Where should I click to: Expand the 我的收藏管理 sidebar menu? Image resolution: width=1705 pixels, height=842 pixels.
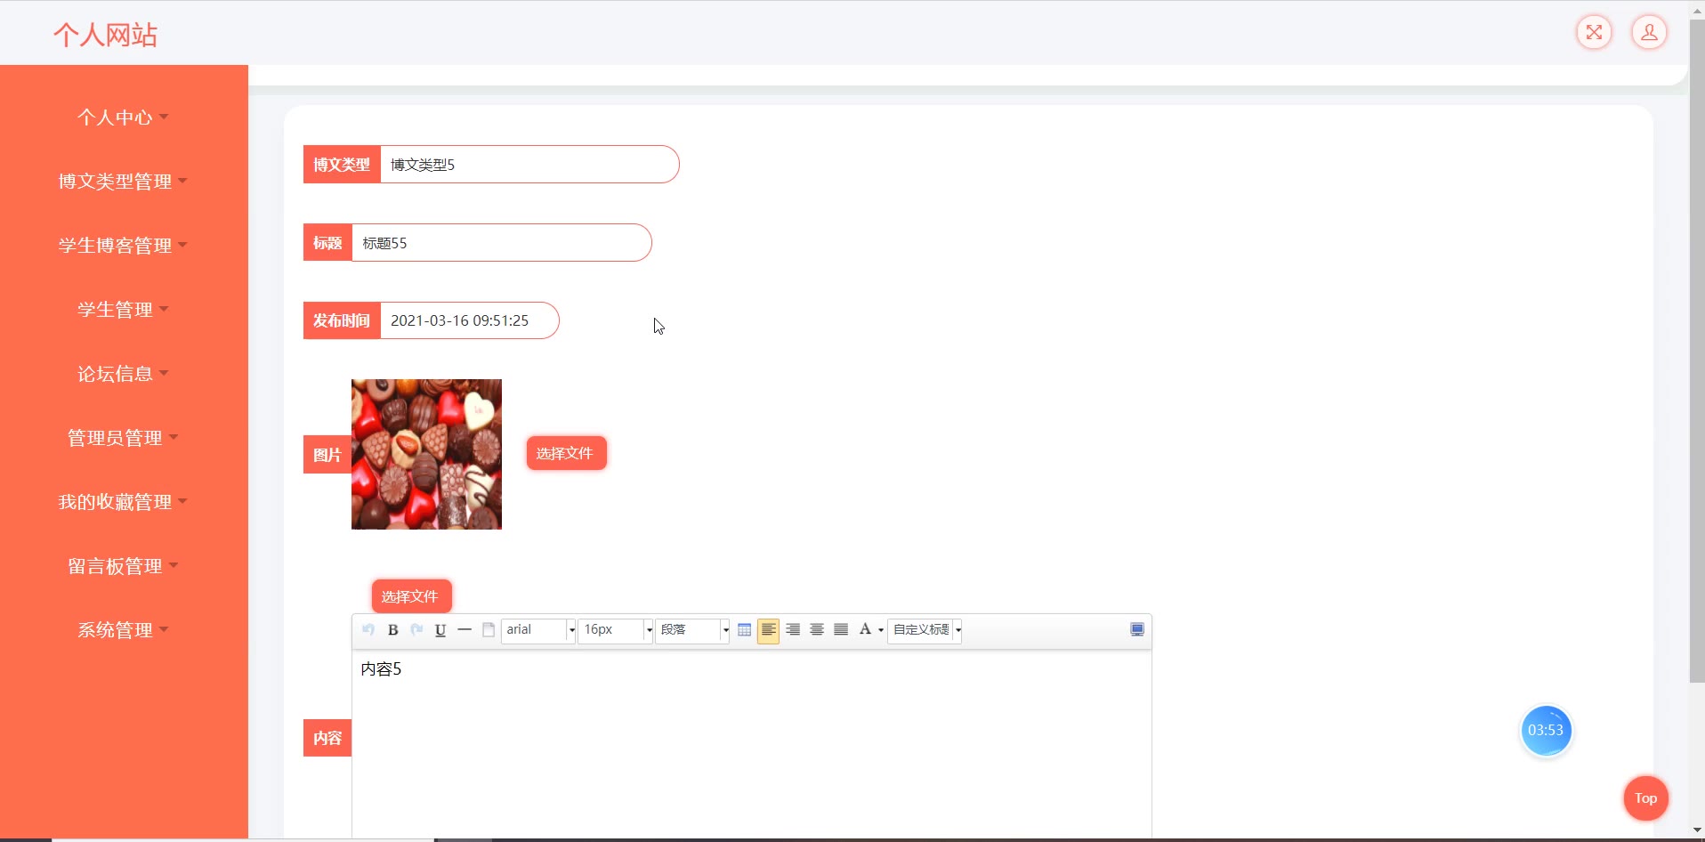[124, 502]
